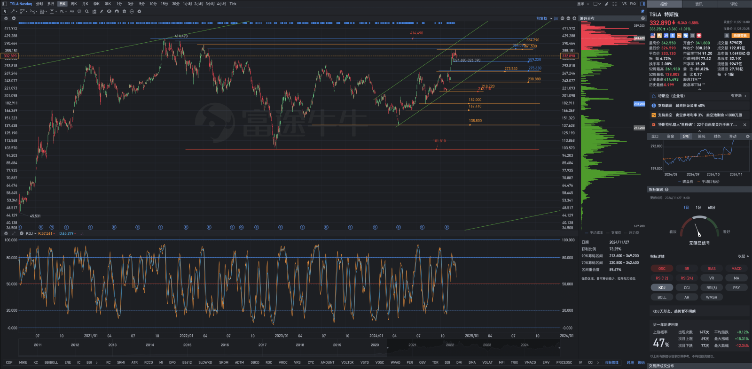
Task: Select the BOLL indicator pill
Action: pos(662,297)
